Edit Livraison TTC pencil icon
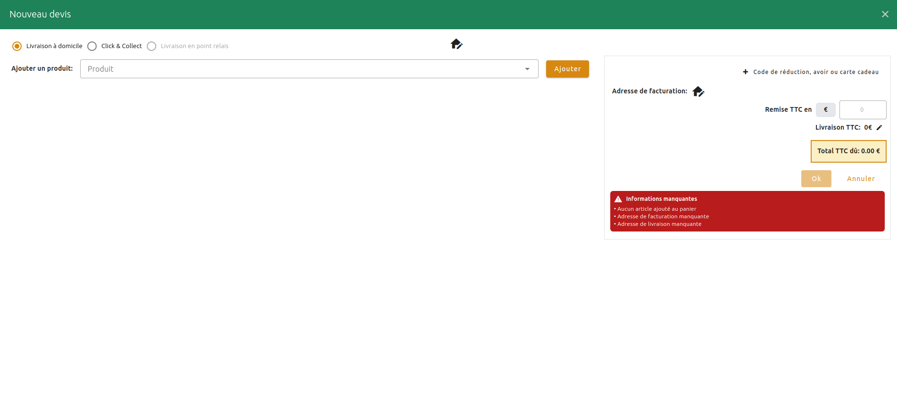This screenshot has height=405, width=897. tap(879, 127)
